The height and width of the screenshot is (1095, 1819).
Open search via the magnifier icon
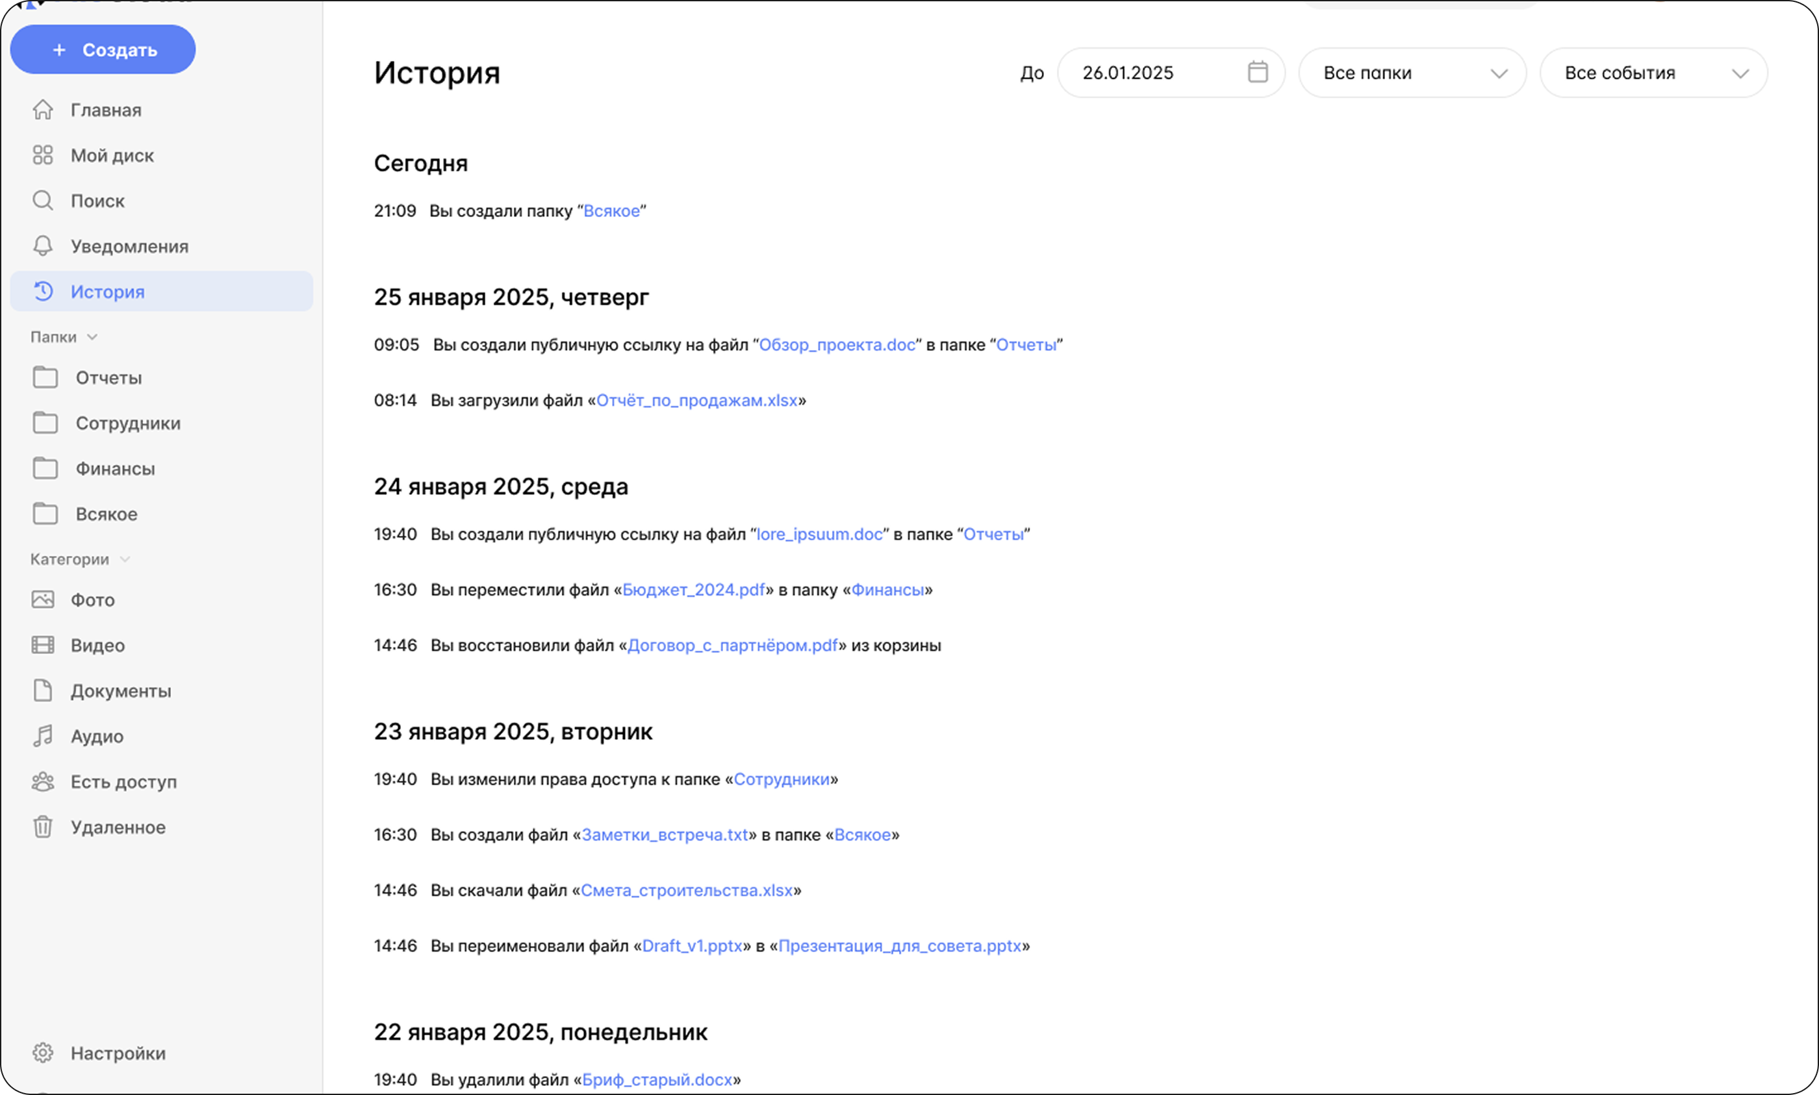click(43, 201)
